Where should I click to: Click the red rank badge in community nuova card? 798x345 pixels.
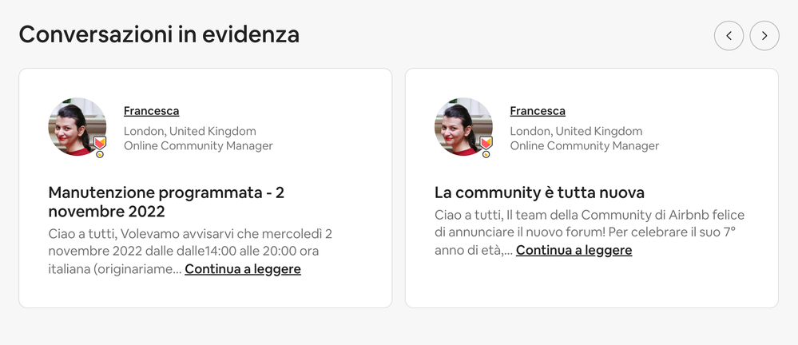(486, 143)
